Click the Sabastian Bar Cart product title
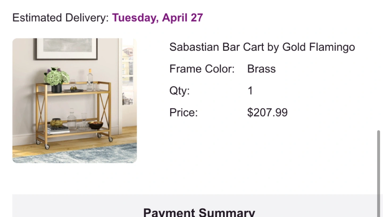 coord(262,47)
